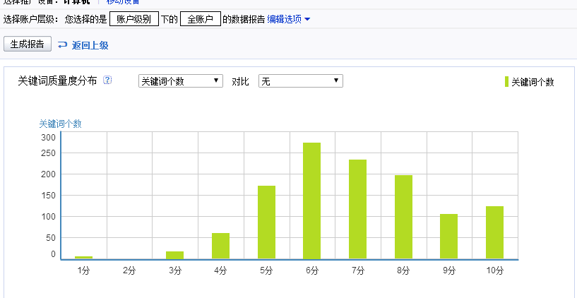The image size is (577, 298).
Task: Click the 返回上级 link
Action: 90,45
